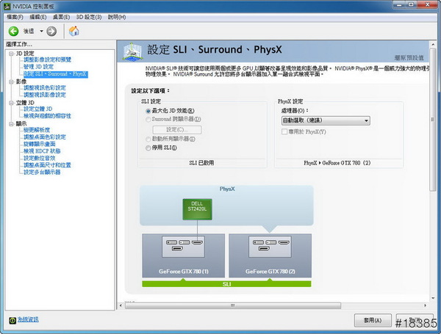Click the 套用(A) button

(373, 320)
